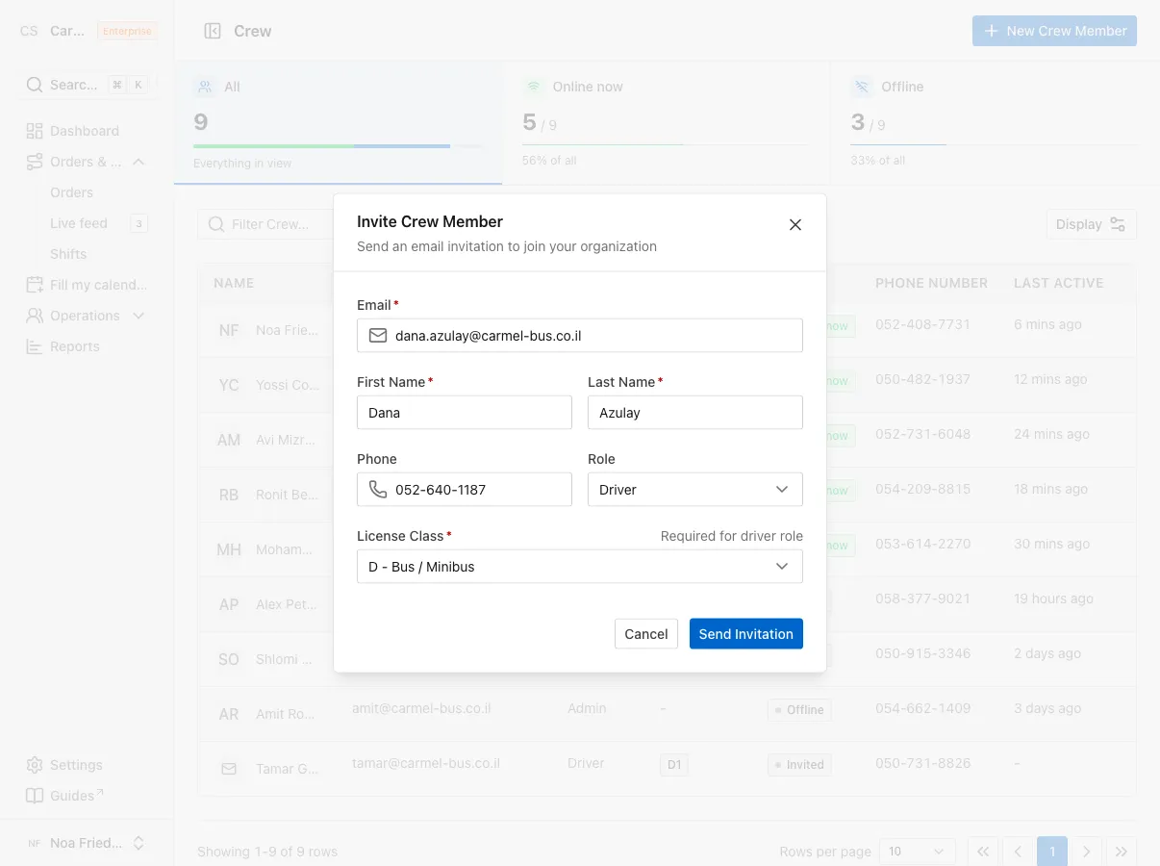Screen dimensions: 1160x866
Task: Go to the last page of results
Action: [1122, 852]
